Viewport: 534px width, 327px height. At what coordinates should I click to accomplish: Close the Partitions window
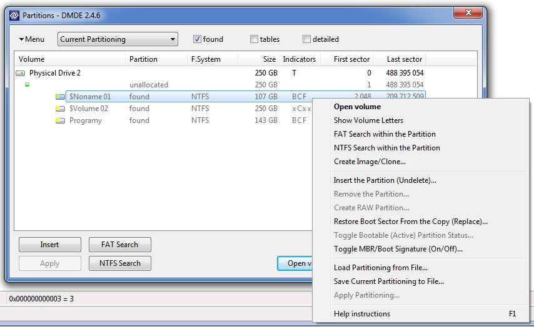click(468, 12)
